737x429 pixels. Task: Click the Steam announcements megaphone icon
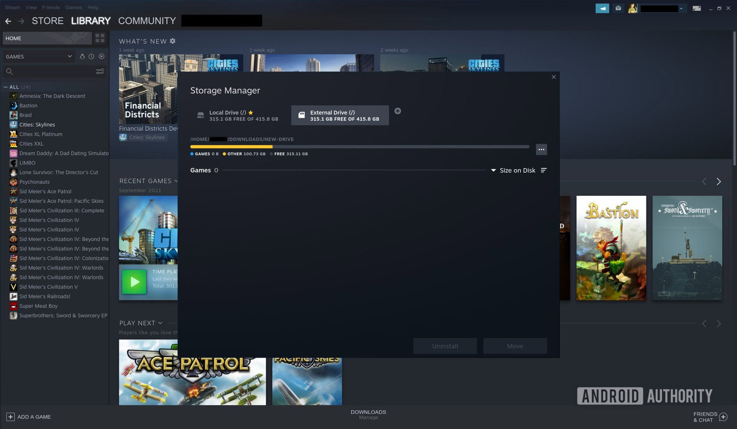[602, 8]
